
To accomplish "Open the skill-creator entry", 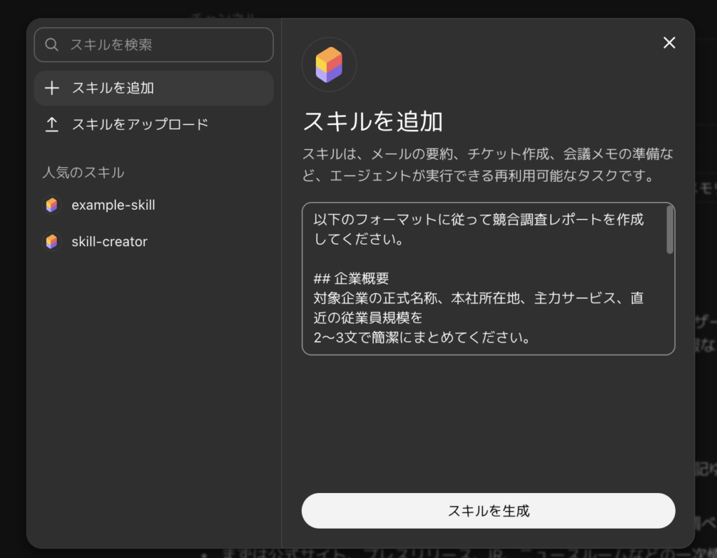I will pos(109,241).
